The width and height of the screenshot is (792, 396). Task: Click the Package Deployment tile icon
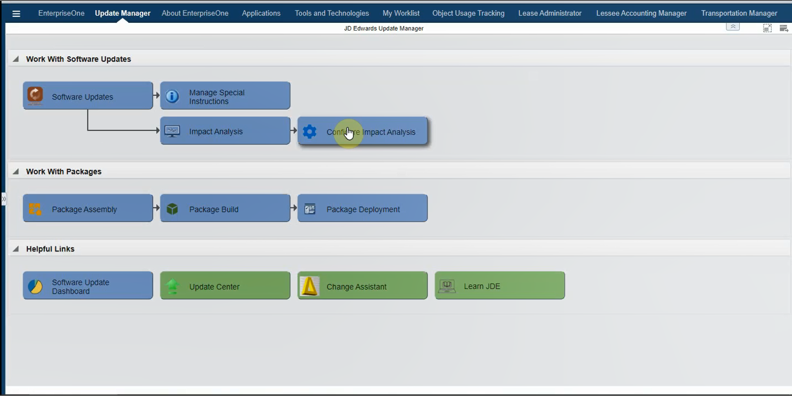pyautogui.click(x=310, y=209)
